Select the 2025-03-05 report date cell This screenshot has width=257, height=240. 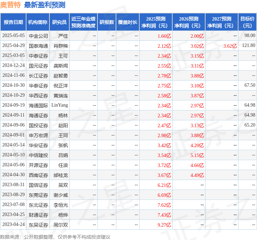[x=13, y=56]
